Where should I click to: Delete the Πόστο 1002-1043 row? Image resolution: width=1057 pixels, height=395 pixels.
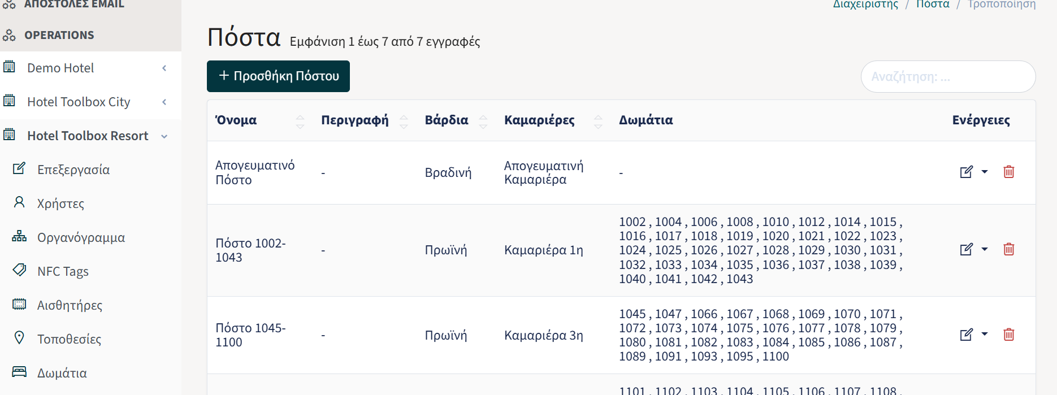(x=1009, y=249)
